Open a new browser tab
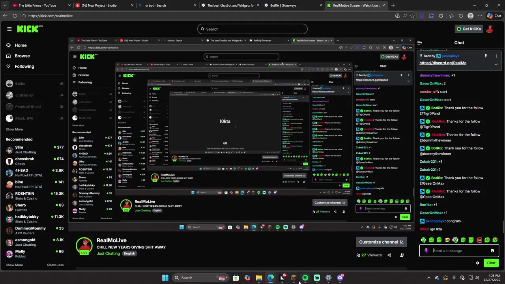 coord(393,6)
